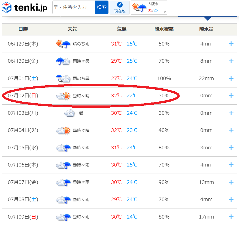Expand the 06月29日 row with plus
This screenshot has height=227, width=239.
[231, 44]
